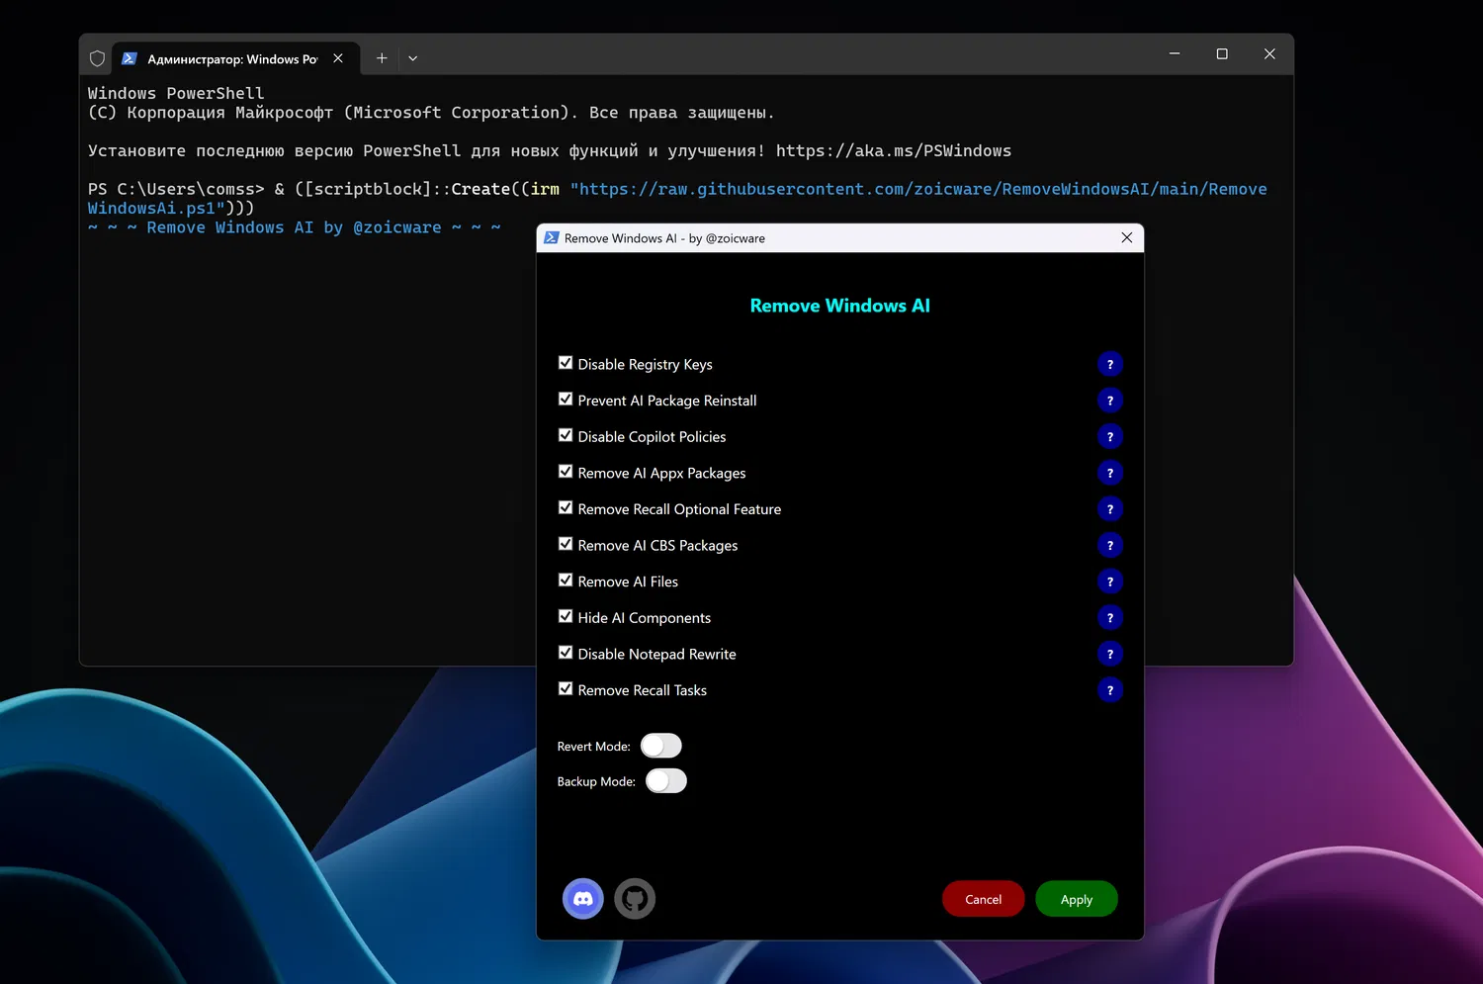The height and width of the screenshot is (984, 1483).
Task: Open help for Disable Copilot Policies
Action: click(x=1110, y=437)
